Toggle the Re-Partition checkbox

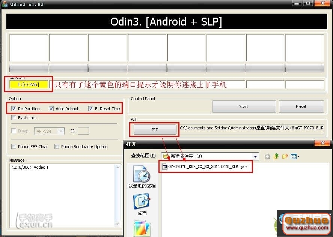(14, 109)
